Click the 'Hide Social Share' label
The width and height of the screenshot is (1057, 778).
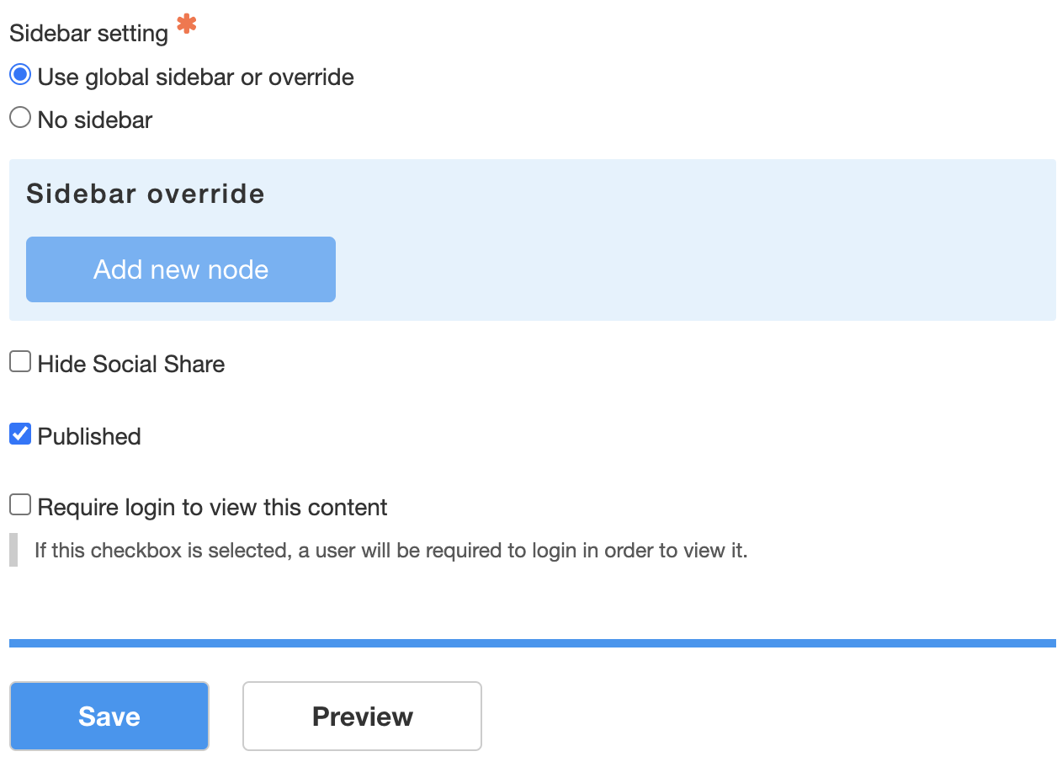click(x=130, y=363)
